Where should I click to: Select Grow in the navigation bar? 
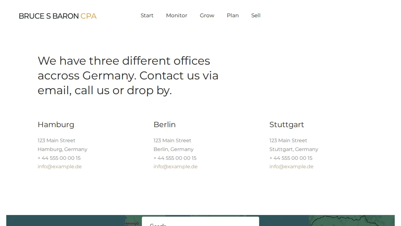click(x=207, y=15)
